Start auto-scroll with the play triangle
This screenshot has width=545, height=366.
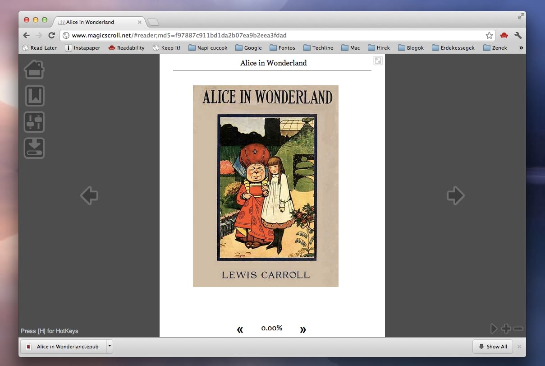pyautogui.click(x=494, y=329)
